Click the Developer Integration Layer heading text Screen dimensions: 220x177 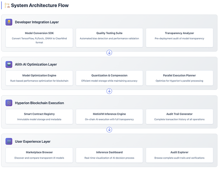(x=37, y=22)
